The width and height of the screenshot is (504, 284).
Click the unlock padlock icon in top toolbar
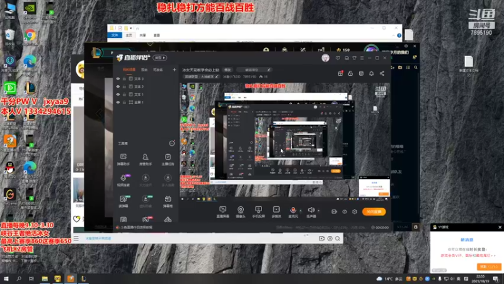[x=350, y=73]
